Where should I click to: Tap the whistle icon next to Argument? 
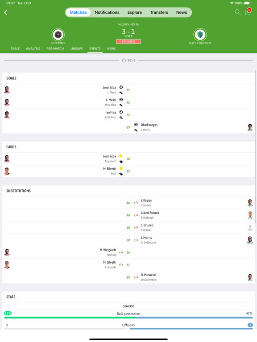pos(121,162)
